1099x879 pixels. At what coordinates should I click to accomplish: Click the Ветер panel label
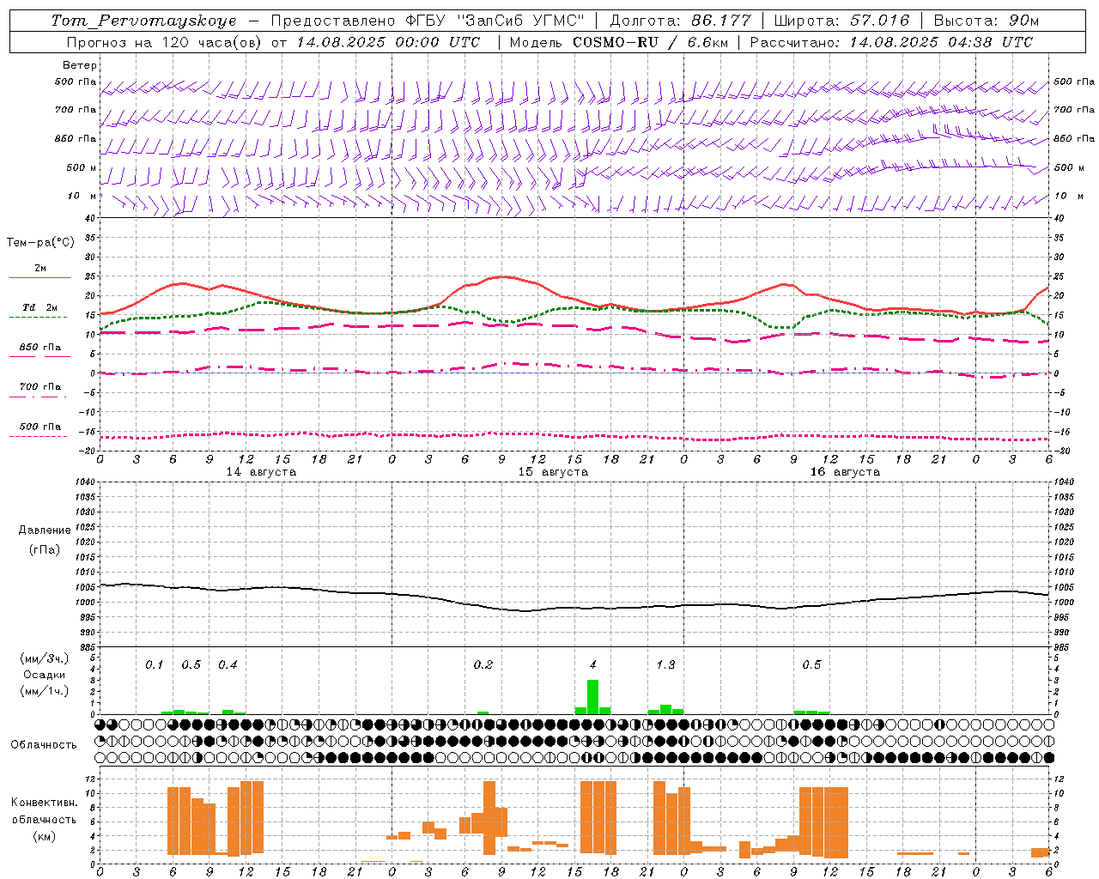click(80, 65)
